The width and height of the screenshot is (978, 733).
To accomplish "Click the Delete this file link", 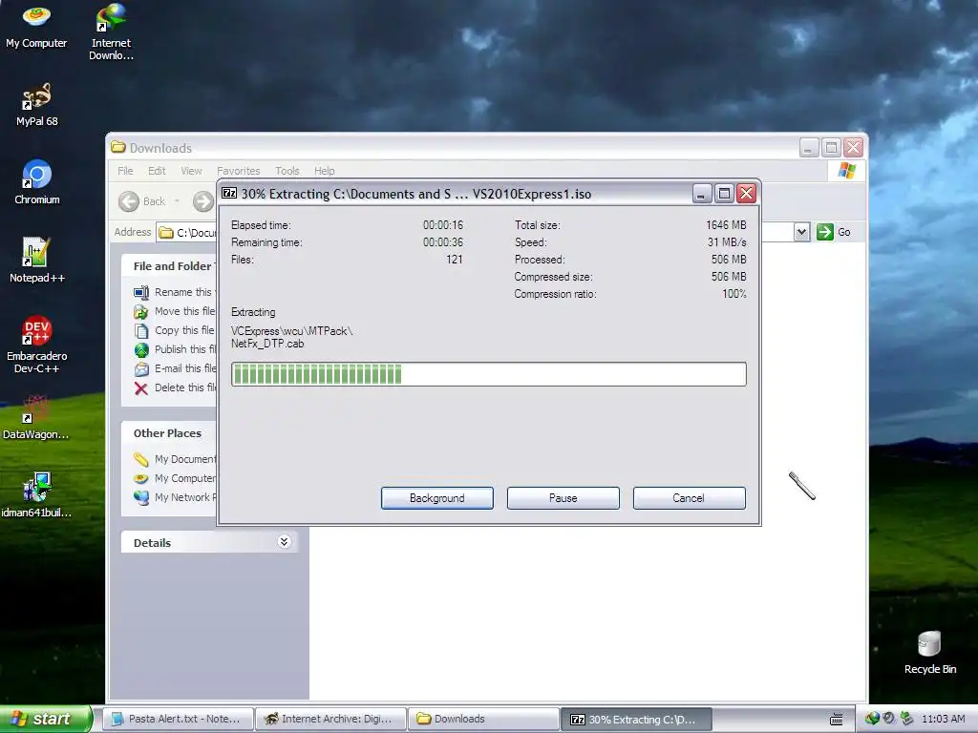I will click(x=185, y=387).
